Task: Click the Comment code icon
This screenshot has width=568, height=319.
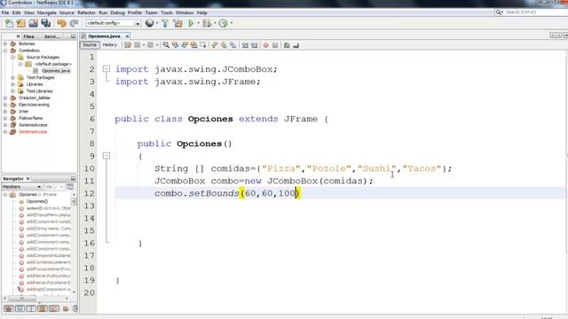Action: pyautogui.click(x=287, y=45)
